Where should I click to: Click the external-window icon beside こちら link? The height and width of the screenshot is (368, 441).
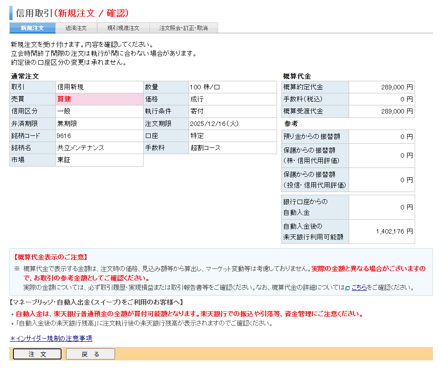[348, 287]
